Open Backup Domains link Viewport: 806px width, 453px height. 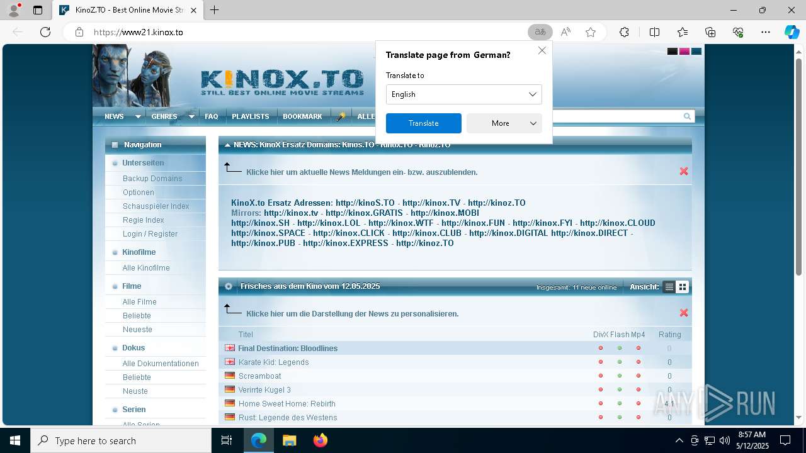coord(152,179)
